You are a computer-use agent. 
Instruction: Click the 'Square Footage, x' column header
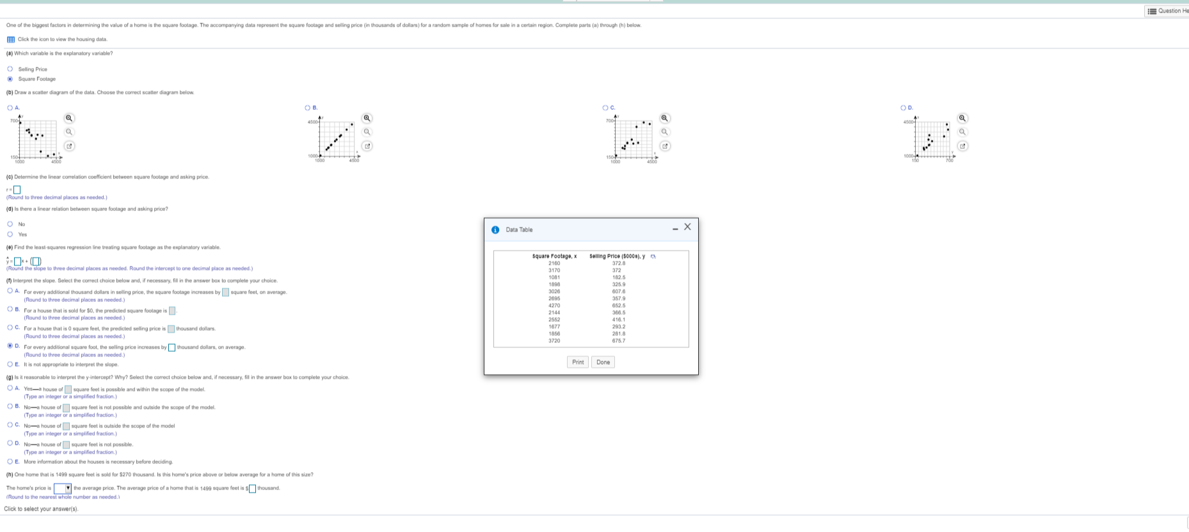(x=554, y=257)
